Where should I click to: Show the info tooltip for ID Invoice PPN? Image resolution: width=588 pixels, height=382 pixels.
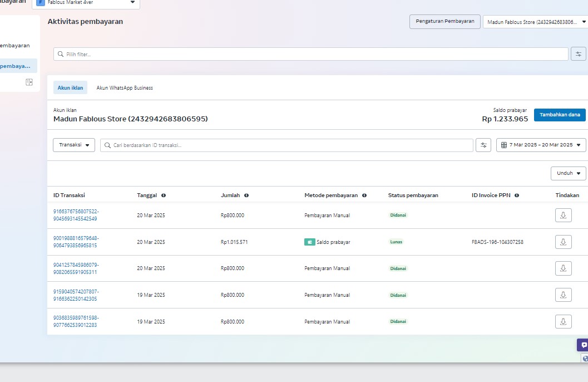tap(517, 195)
